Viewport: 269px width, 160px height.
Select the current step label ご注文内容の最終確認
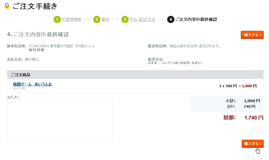[x=196, y=19]
